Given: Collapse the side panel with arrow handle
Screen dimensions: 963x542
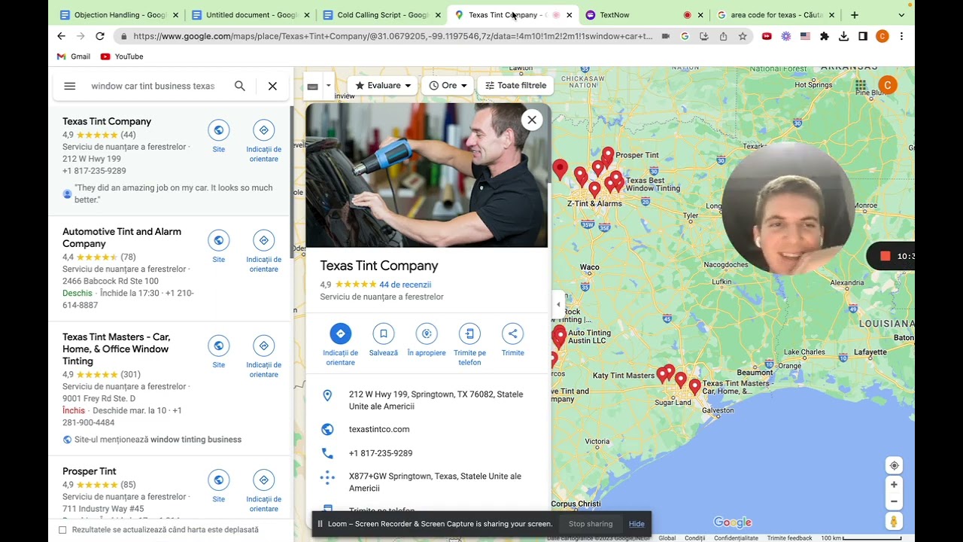Looking at the screenshot, I should [557, 305].
